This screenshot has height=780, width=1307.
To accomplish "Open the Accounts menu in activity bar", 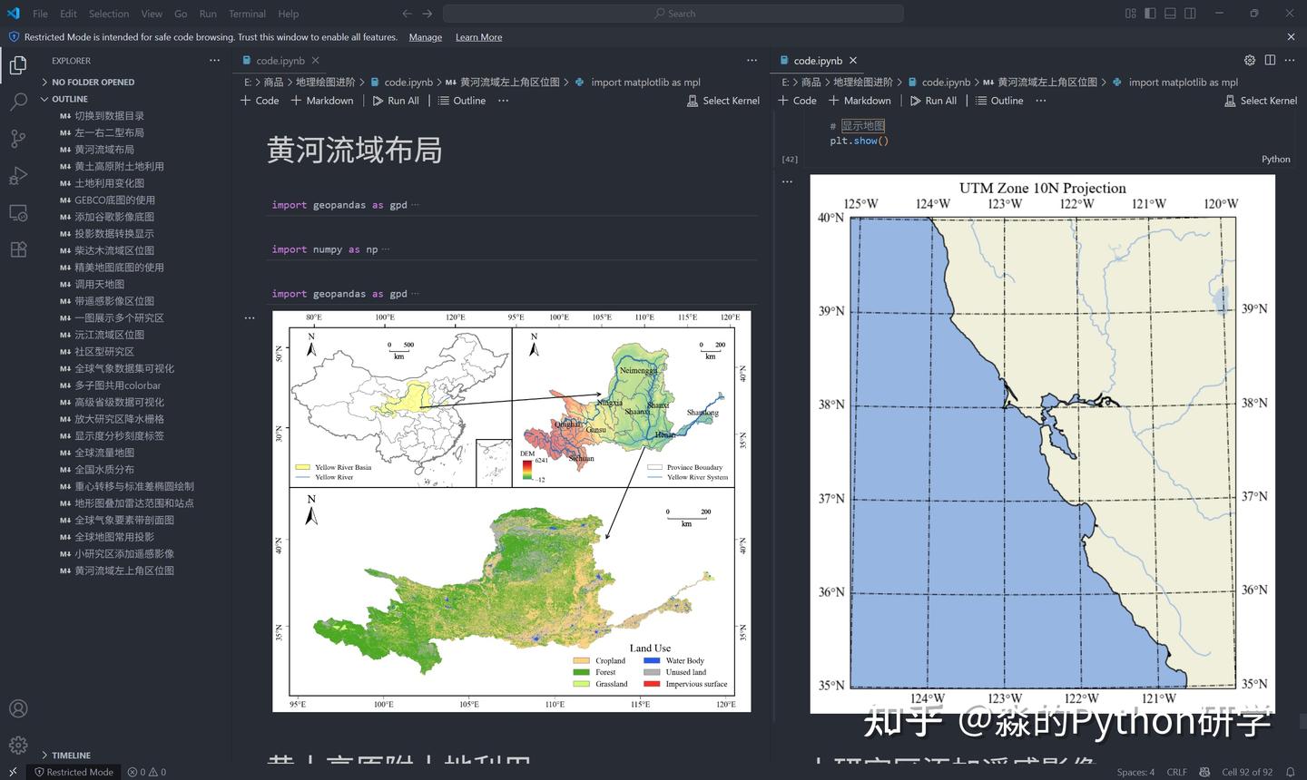I will click(18, 708).
